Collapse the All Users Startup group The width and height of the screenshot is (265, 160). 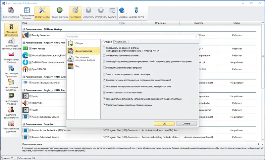[24, 29]
